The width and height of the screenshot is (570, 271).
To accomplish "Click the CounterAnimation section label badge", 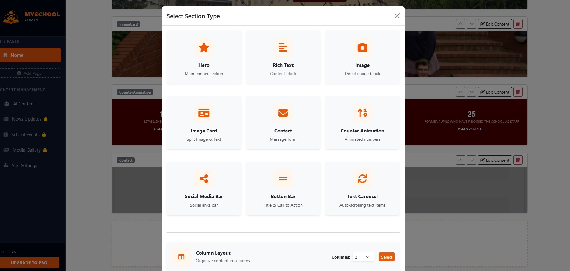I will (135, 92).
